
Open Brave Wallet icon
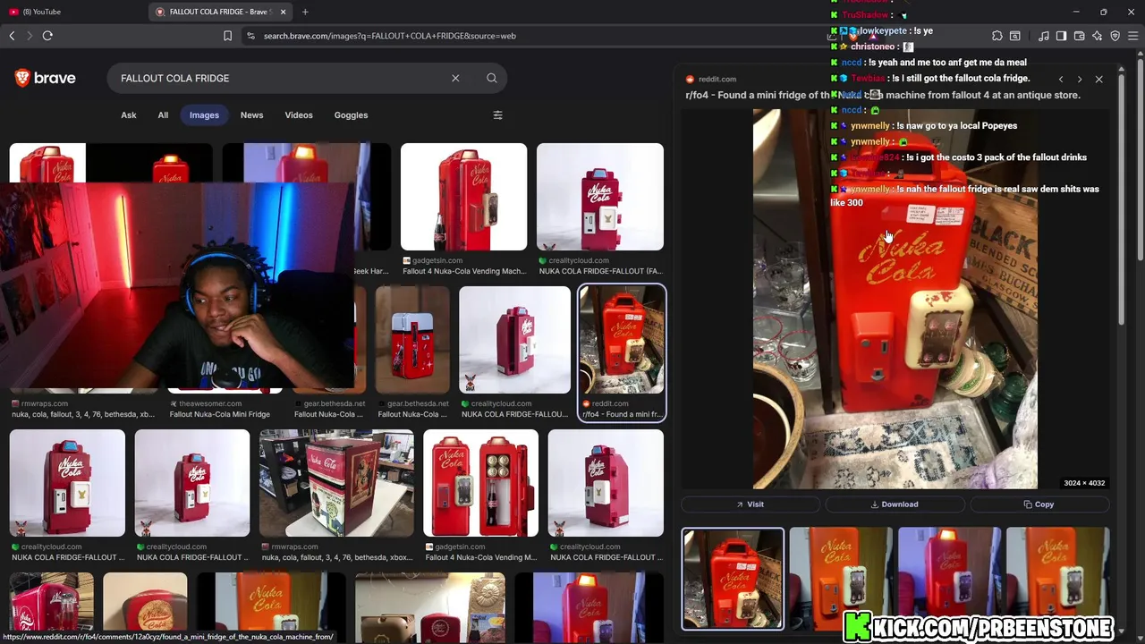pos(1079,36)
